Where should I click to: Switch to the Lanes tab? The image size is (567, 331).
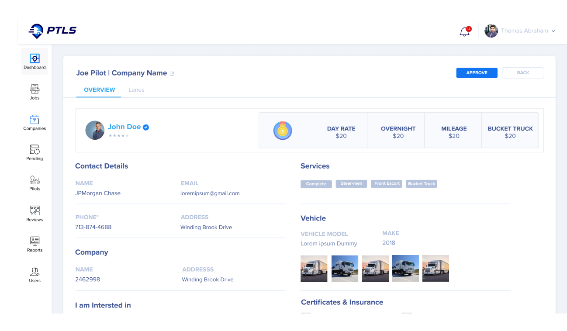click(136, 90)
